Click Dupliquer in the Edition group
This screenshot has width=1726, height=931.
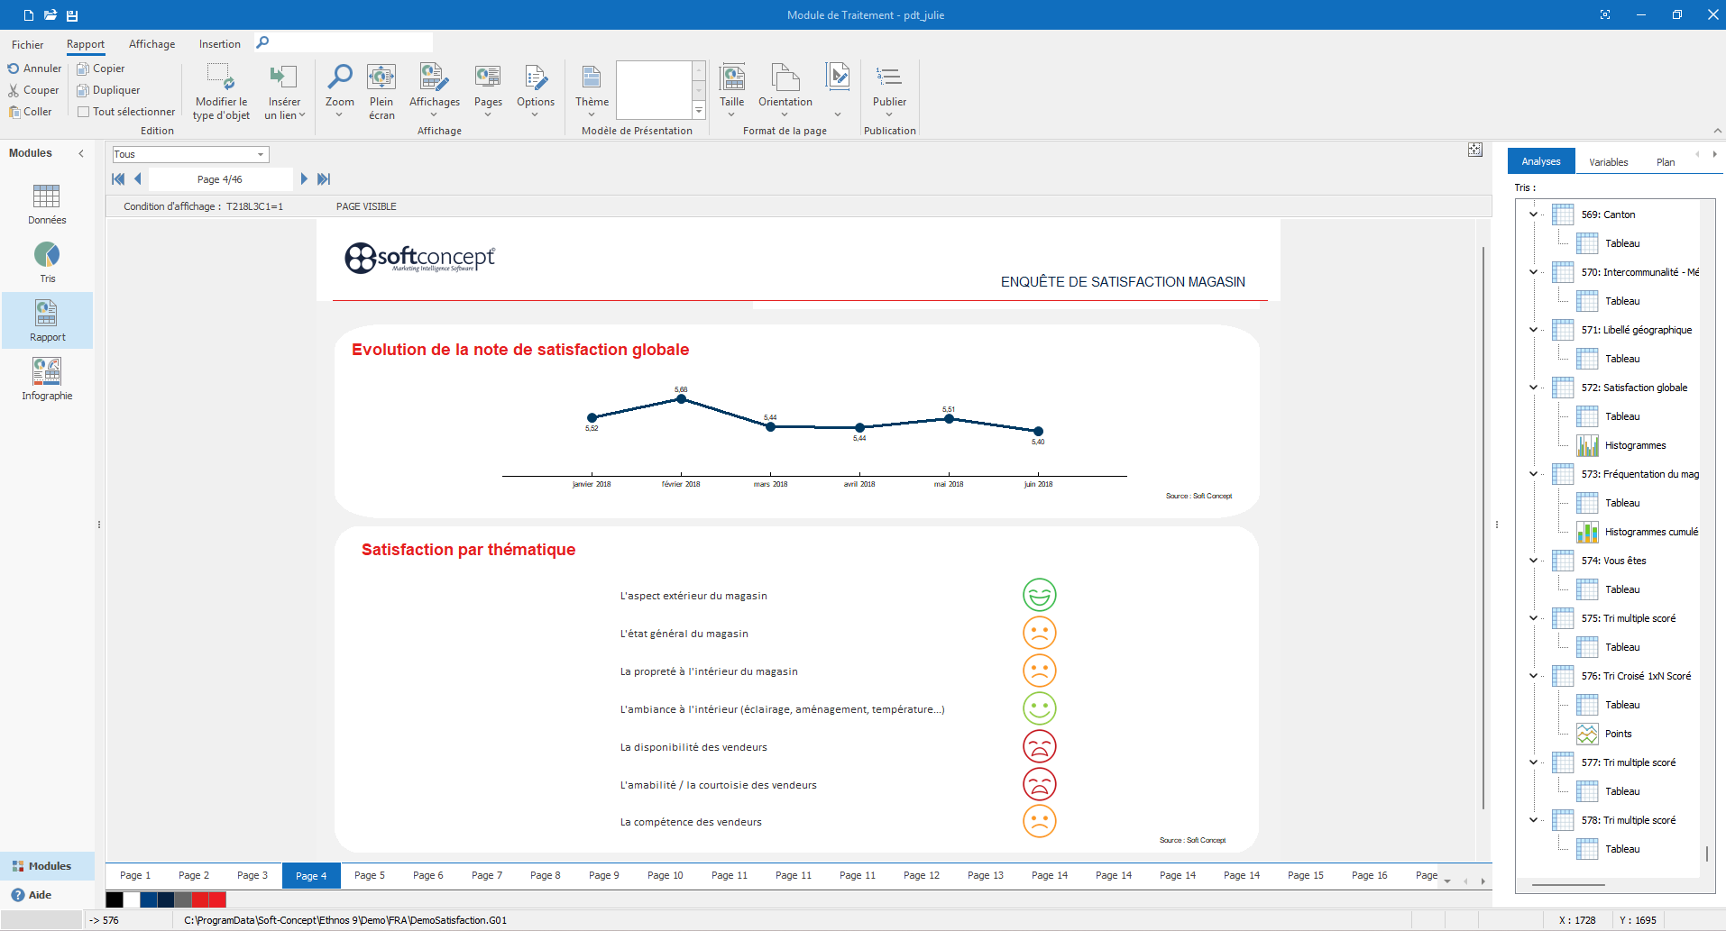click(x=108, y=89)
